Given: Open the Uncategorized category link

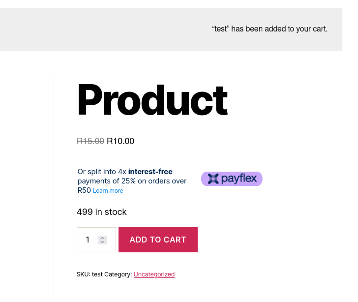Looking at the screenshot, I should tap(154, 274).
